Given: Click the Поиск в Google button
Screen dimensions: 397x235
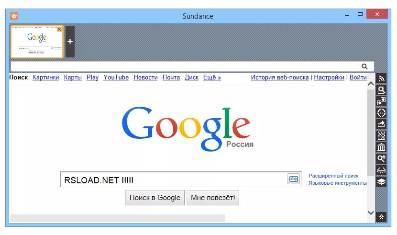Looking at the screenshot, I should pyautogui.click(x=155, y=198).
